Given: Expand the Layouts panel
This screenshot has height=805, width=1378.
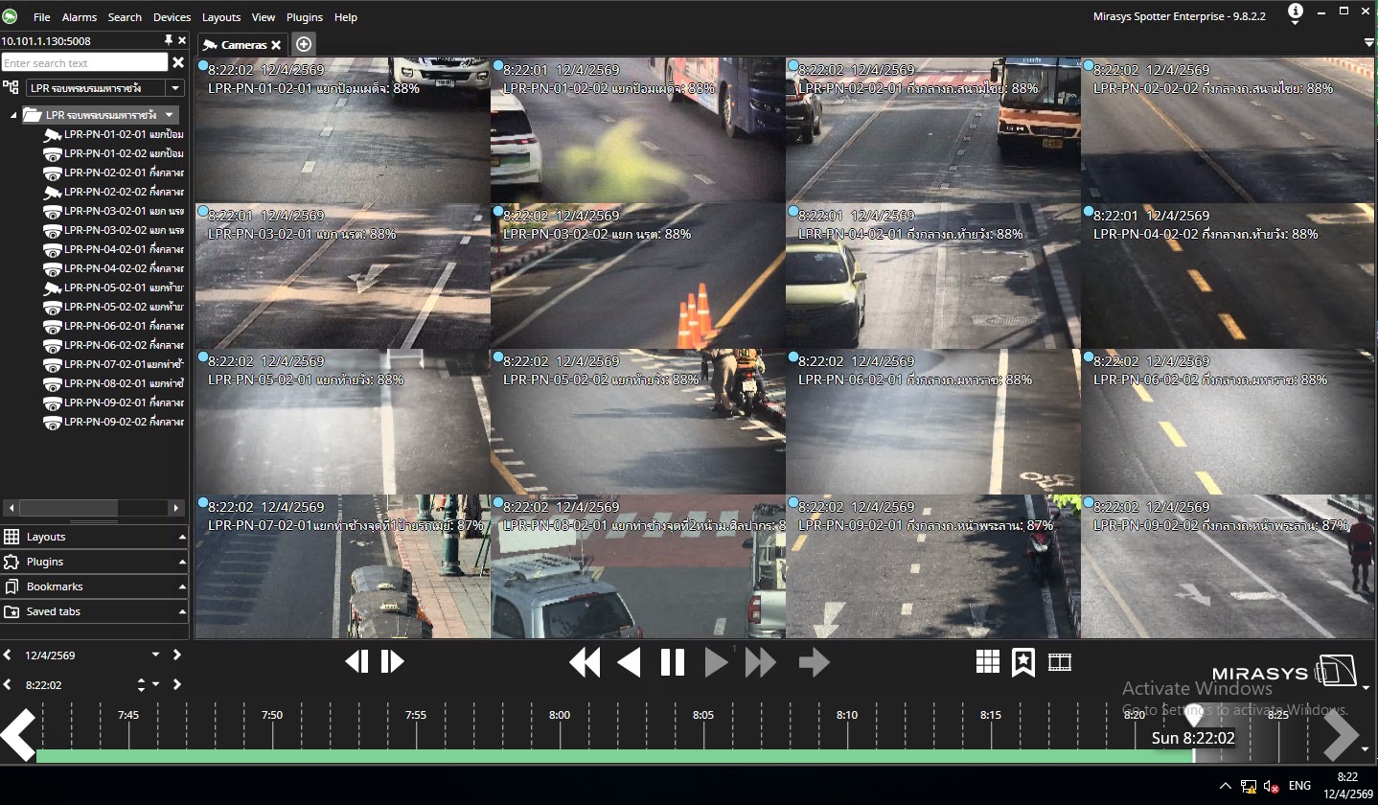Looking at the screenshot, I should click(x=94, y=537).
